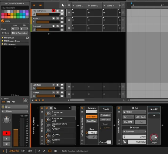Click the inspector Mute M button

(6, 144)
